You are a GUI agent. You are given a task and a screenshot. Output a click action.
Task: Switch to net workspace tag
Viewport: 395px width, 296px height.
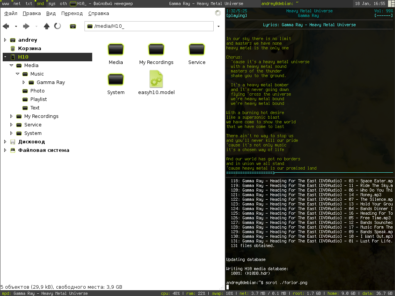click(x=17, y=3)
